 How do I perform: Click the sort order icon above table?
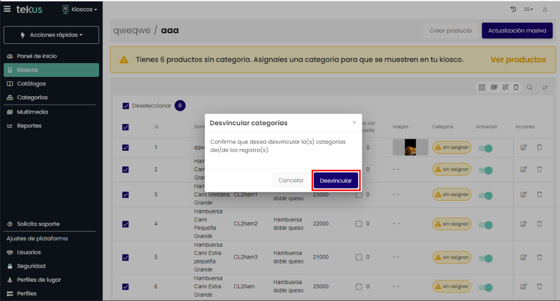pos(545,87)
